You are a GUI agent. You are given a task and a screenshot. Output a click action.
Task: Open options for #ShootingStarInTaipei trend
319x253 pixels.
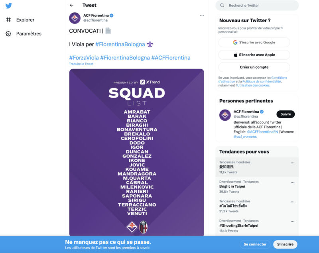[x=293, y=222]
